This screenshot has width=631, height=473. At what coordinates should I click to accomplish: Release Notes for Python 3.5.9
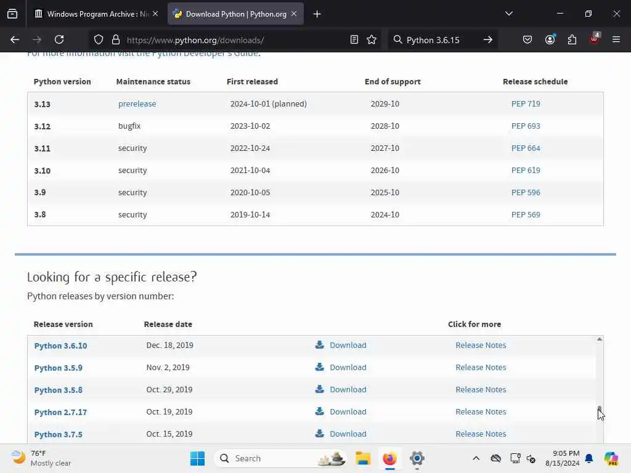pyautogui.click(x=481, y=367)
